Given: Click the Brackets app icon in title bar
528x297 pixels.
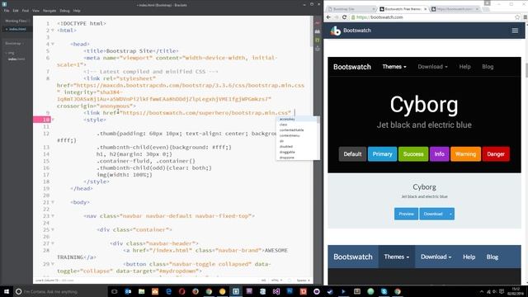Looking at the screenshot, I should (x=4, y=4).
